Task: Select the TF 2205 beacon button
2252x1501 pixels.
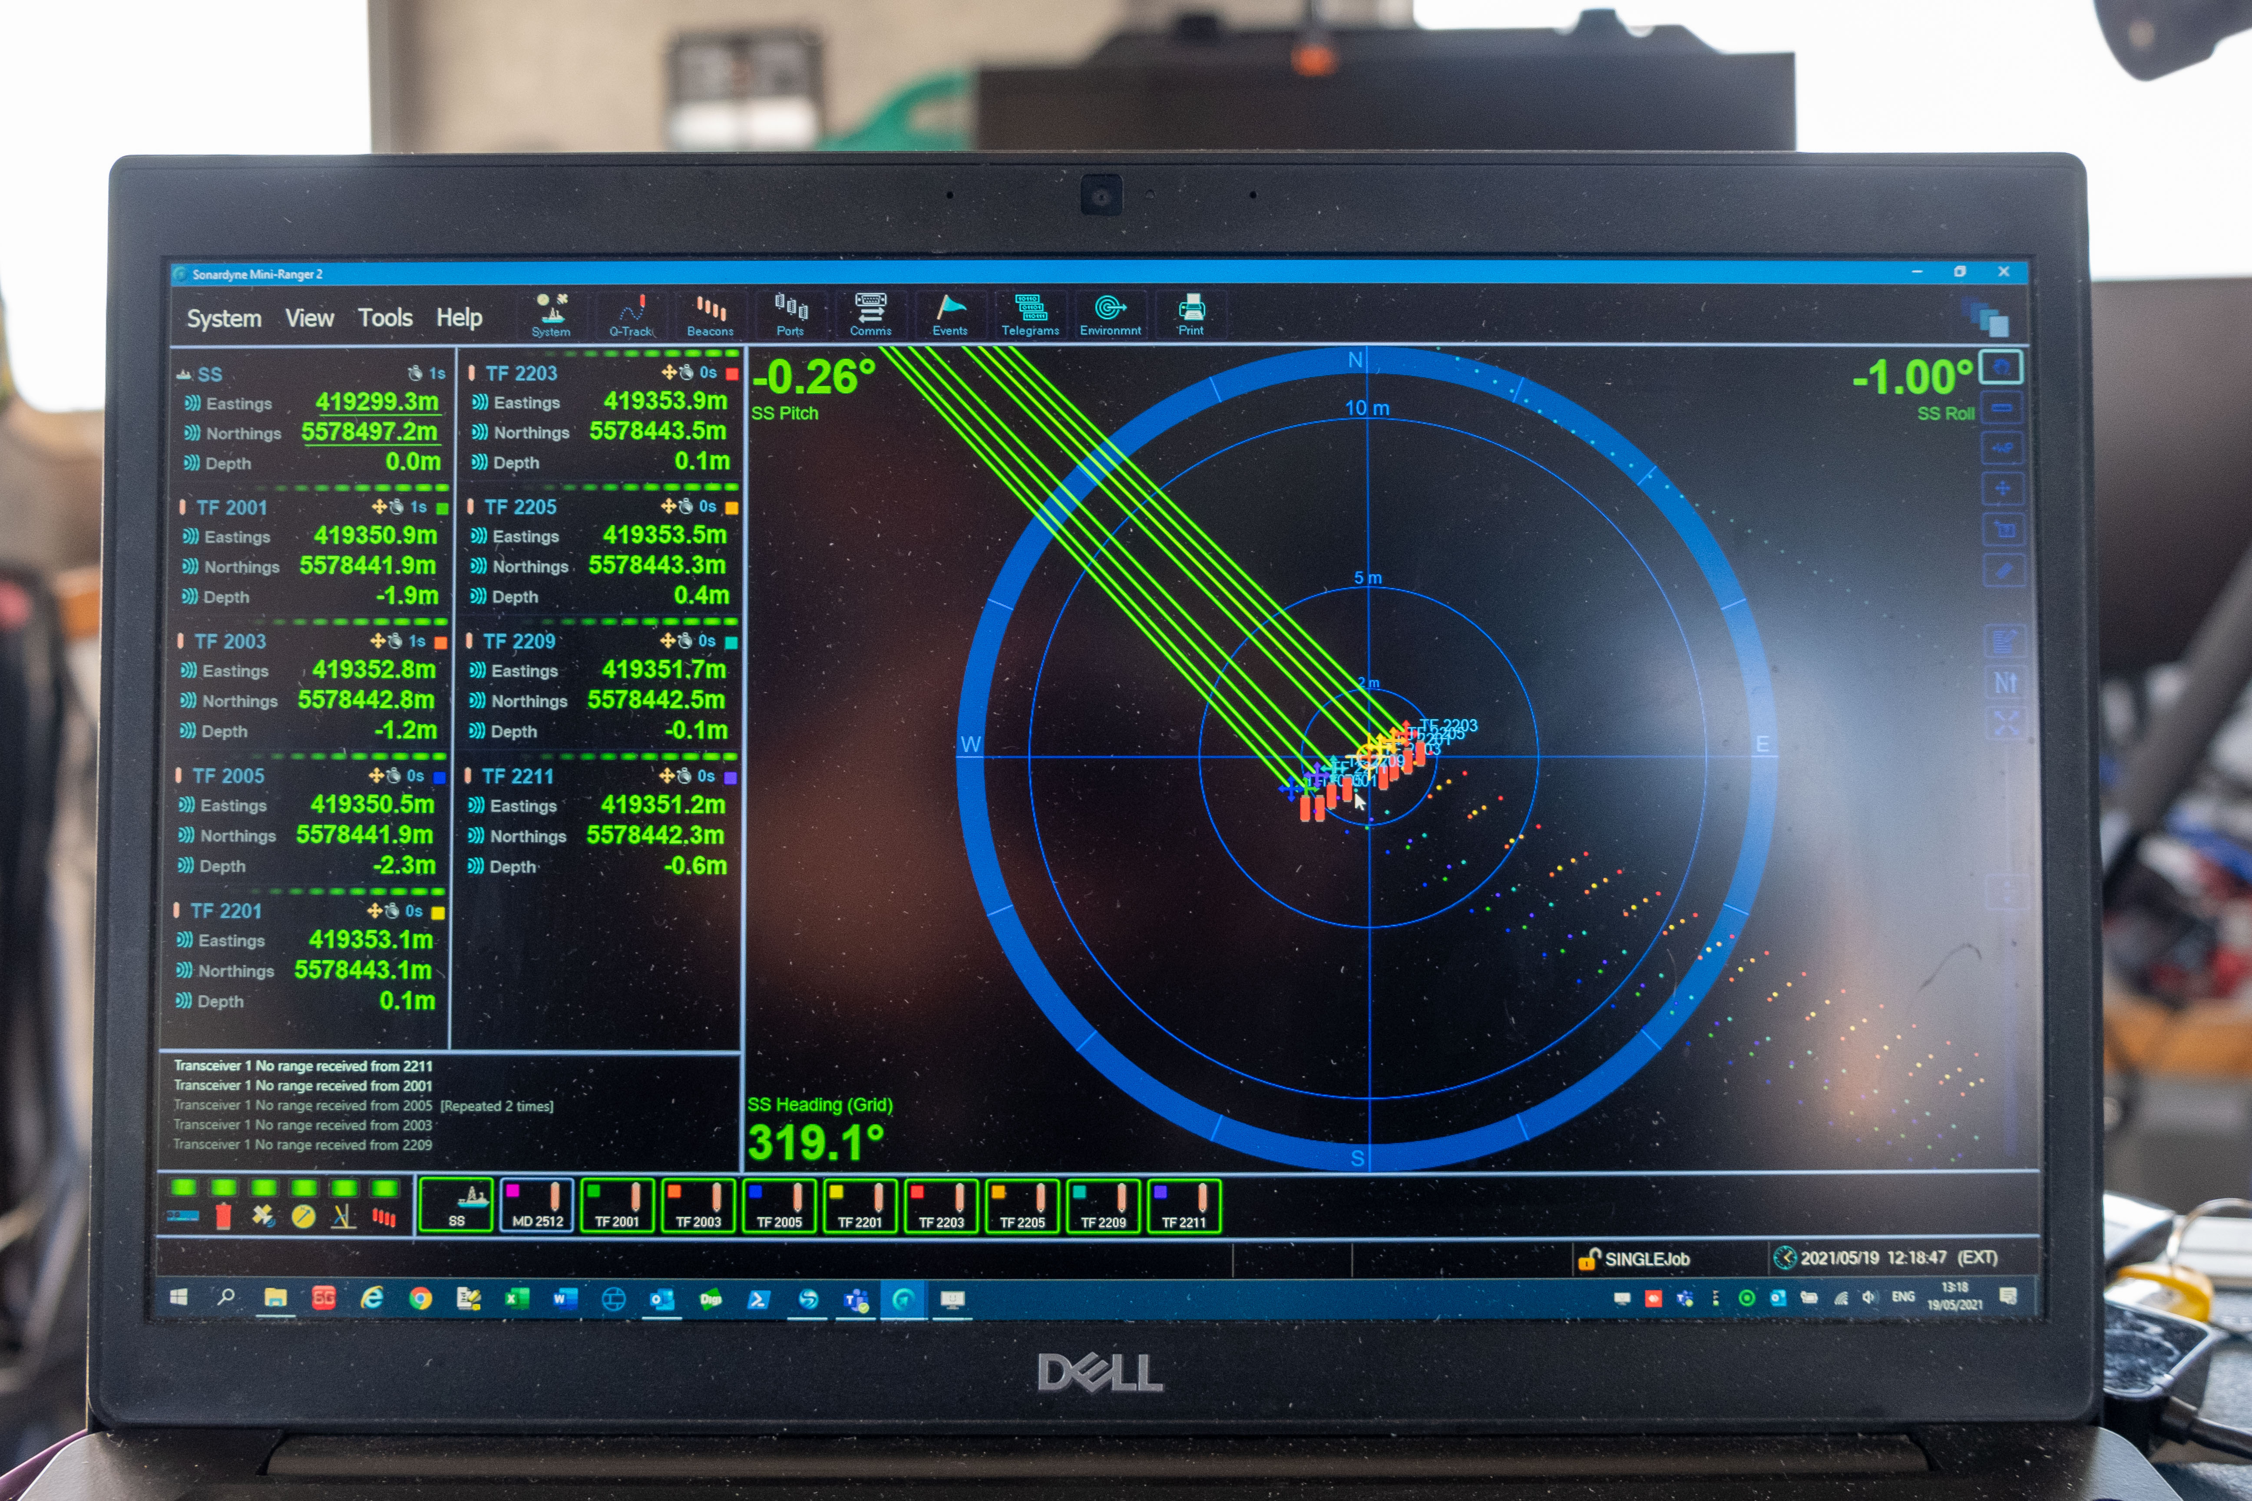Action: [x=1022, y=1205]
